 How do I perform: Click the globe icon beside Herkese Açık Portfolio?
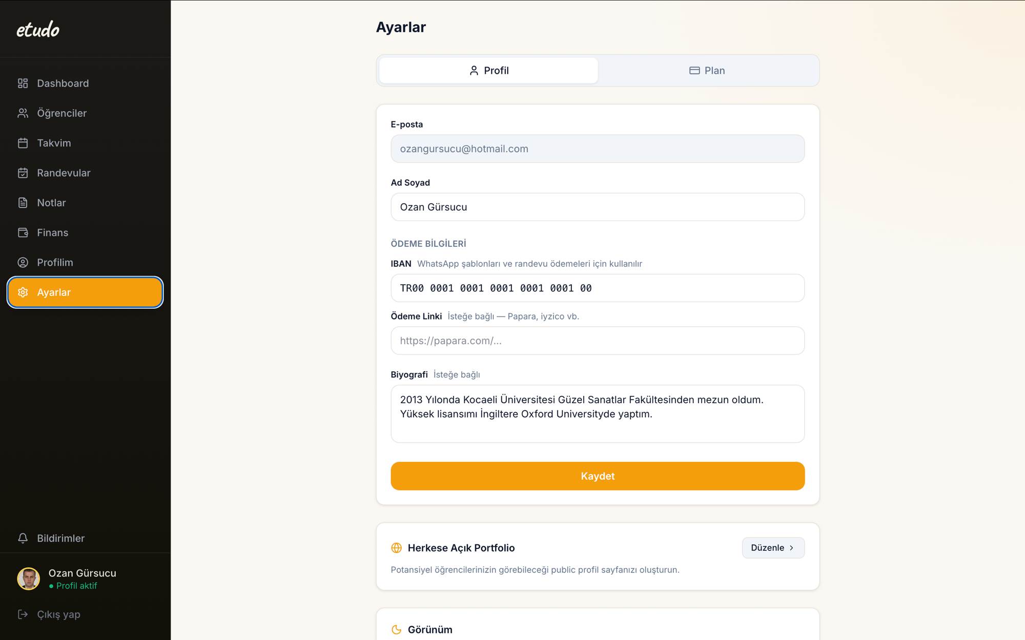pyautogui.click(x=396, y=548)
